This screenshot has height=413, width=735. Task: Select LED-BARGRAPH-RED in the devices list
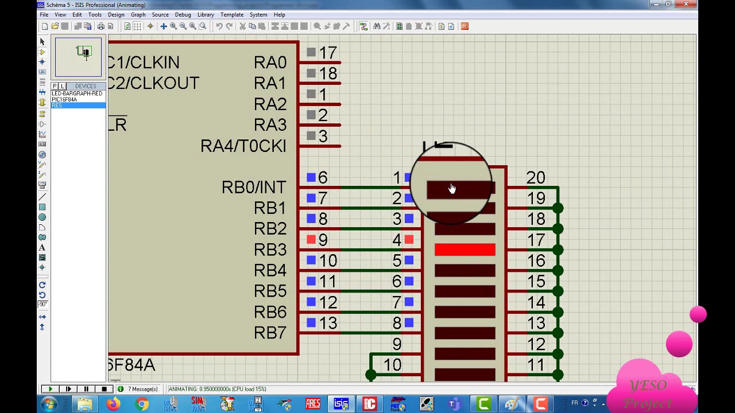(x=77, y=93)
